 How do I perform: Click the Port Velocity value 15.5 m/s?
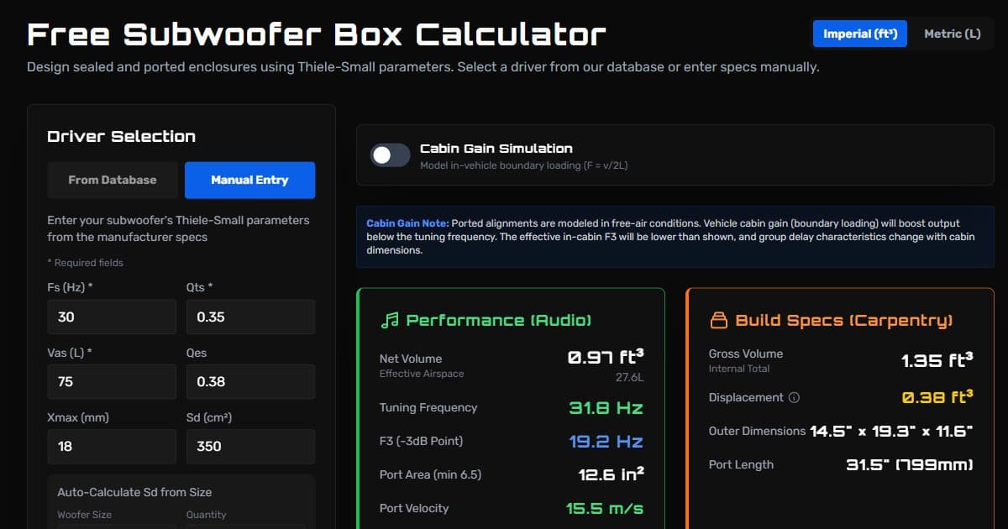point(605,508)
